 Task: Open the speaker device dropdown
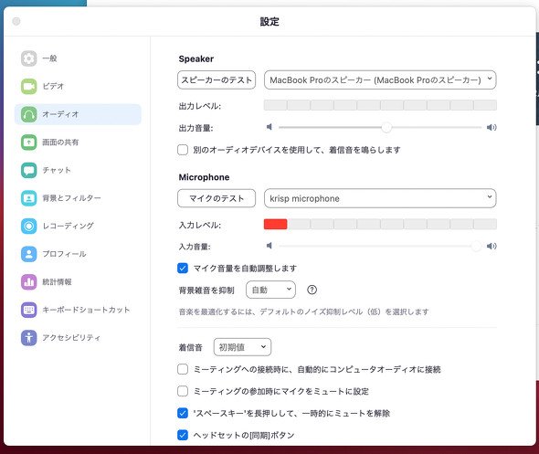[x=380, y=80]
